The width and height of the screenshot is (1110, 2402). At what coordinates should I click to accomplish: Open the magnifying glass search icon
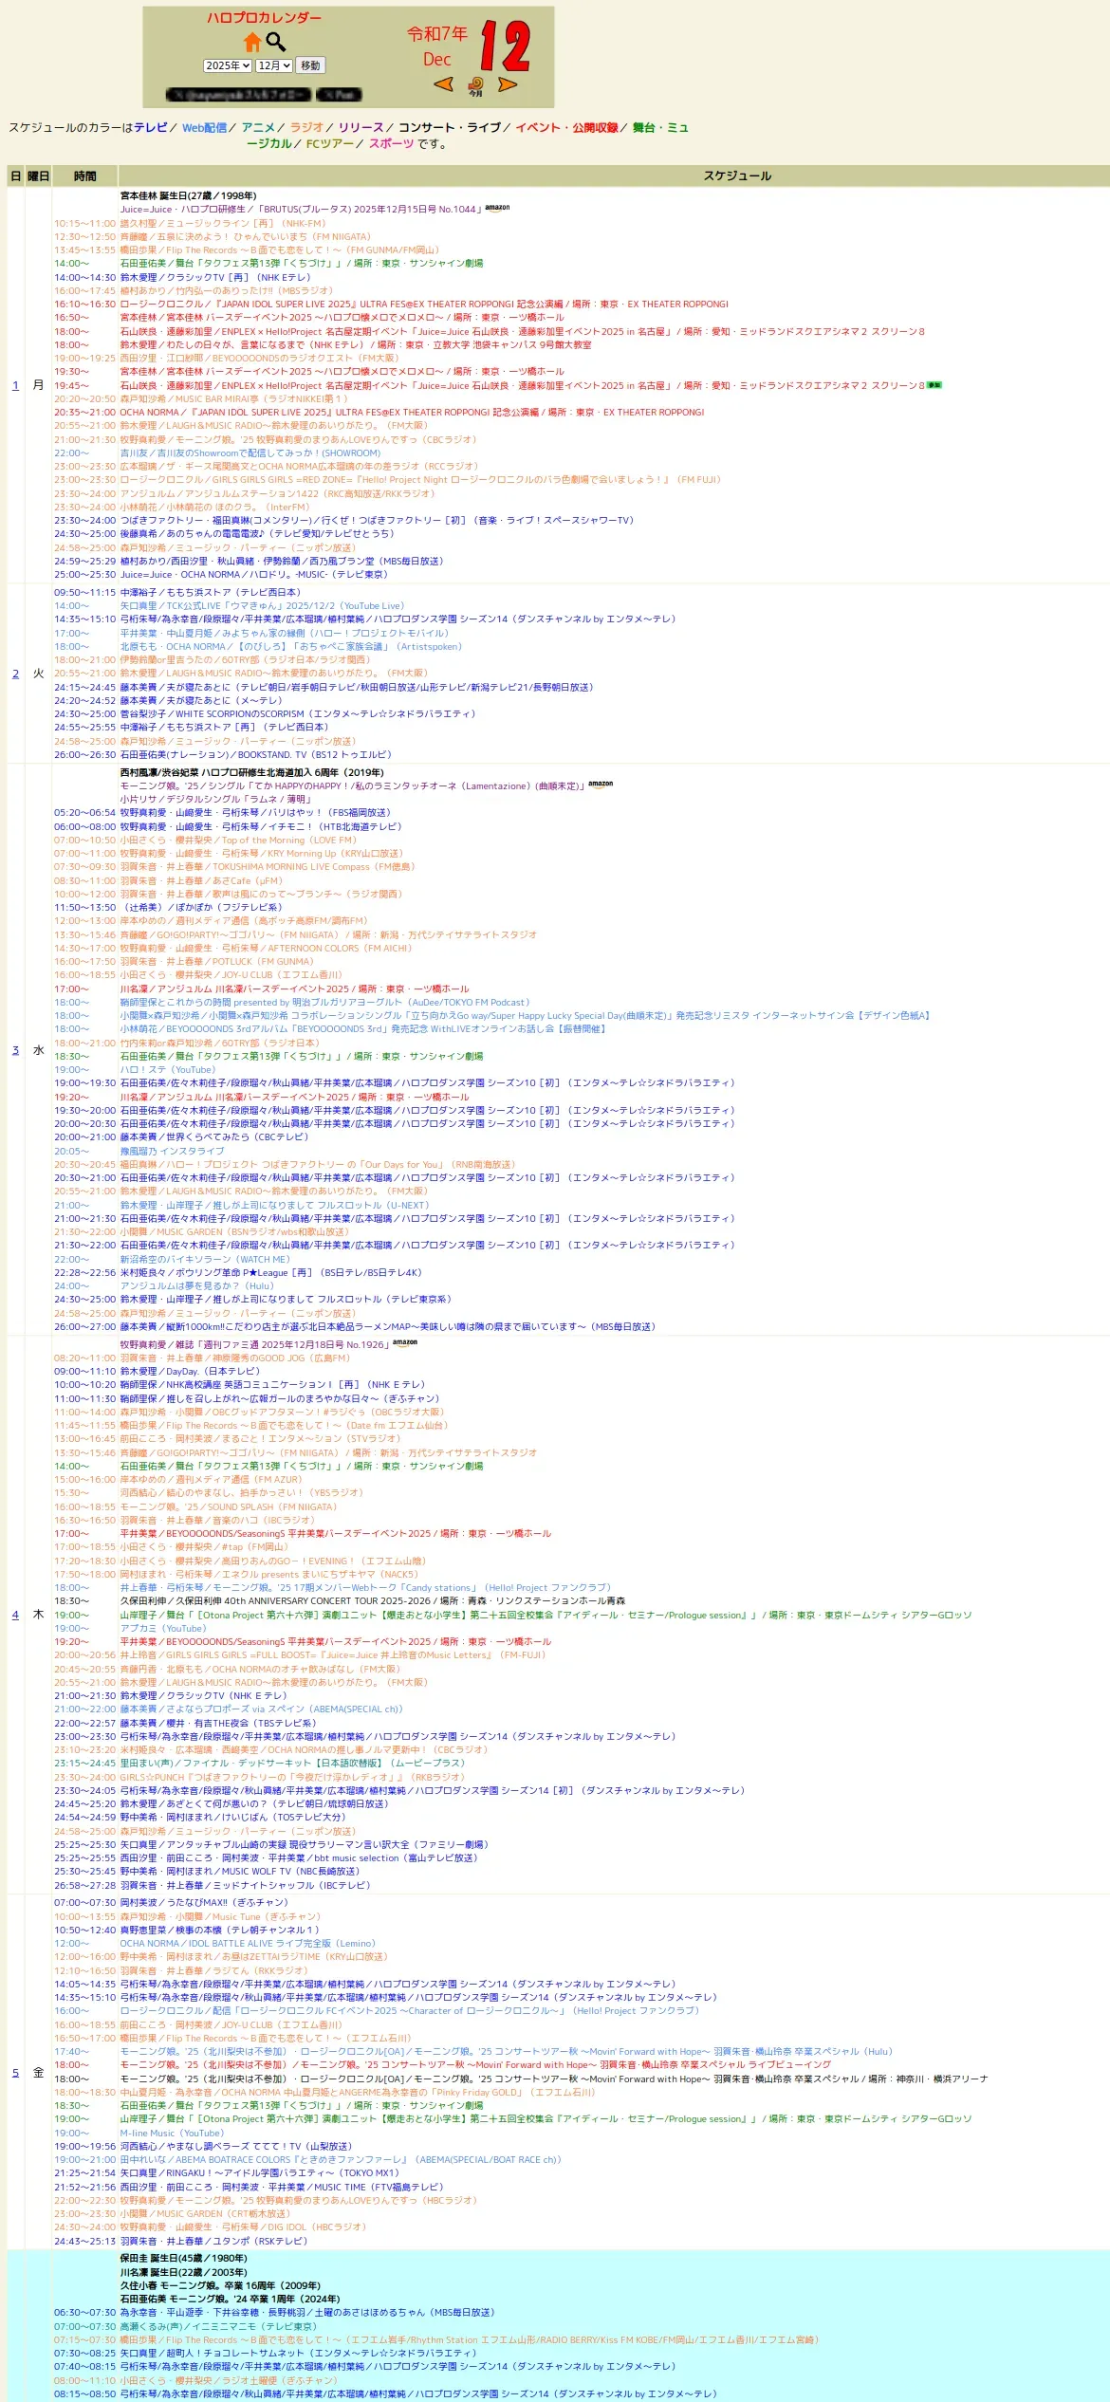pyautogui.click(x=276, y=42)
